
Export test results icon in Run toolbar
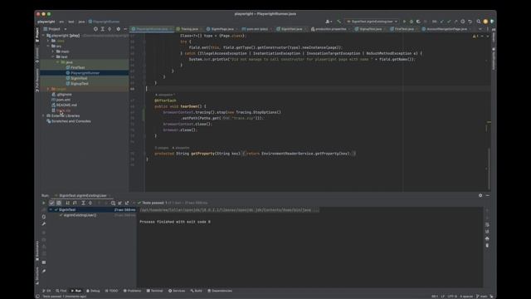click(x=127, y=203)
